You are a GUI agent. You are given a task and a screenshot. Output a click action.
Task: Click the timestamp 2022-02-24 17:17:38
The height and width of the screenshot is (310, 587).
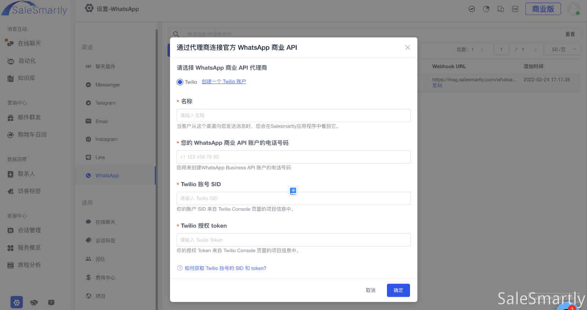pos(547,80)
